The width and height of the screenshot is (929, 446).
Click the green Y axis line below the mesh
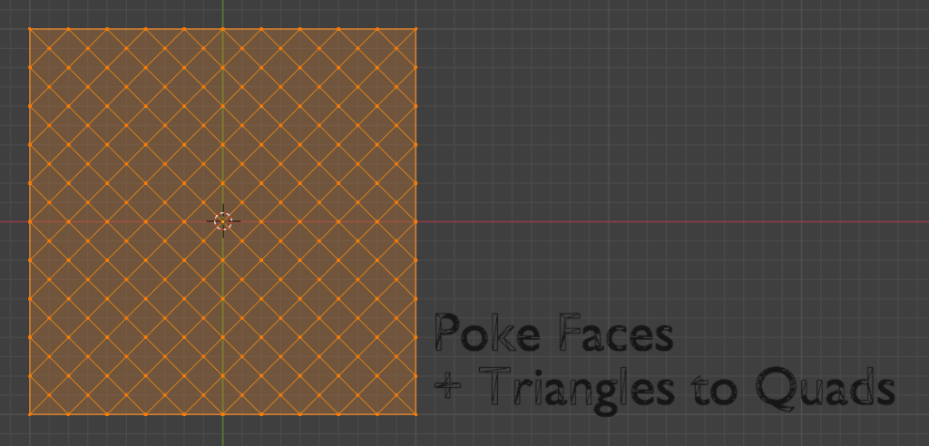pyautogui.click(x=222, y=431)
